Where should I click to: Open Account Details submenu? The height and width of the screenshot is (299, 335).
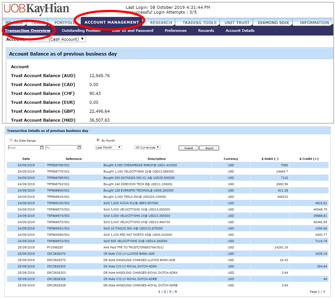[240, 31]
